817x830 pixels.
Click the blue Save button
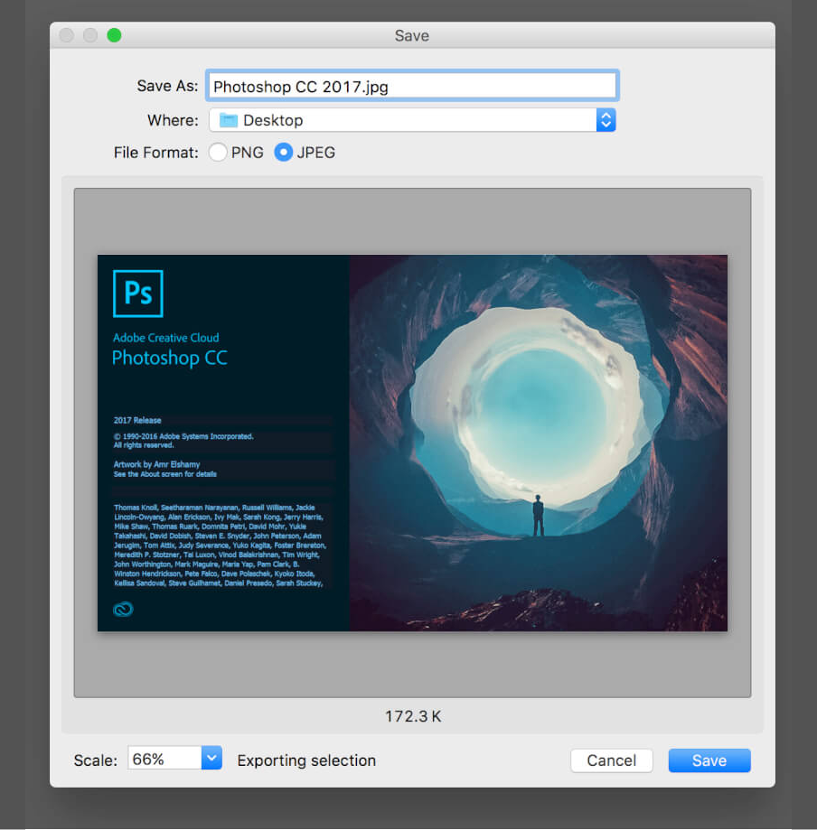[x=709, y=760]
